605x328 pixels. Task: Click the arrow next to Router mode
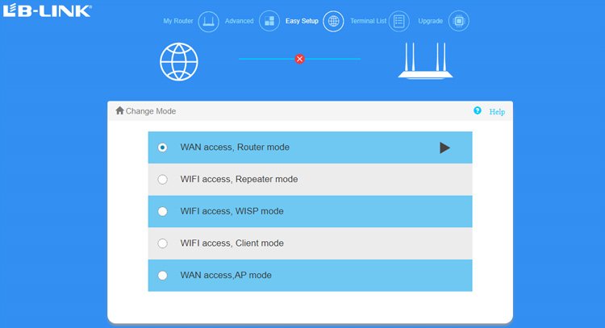[444, 147]
